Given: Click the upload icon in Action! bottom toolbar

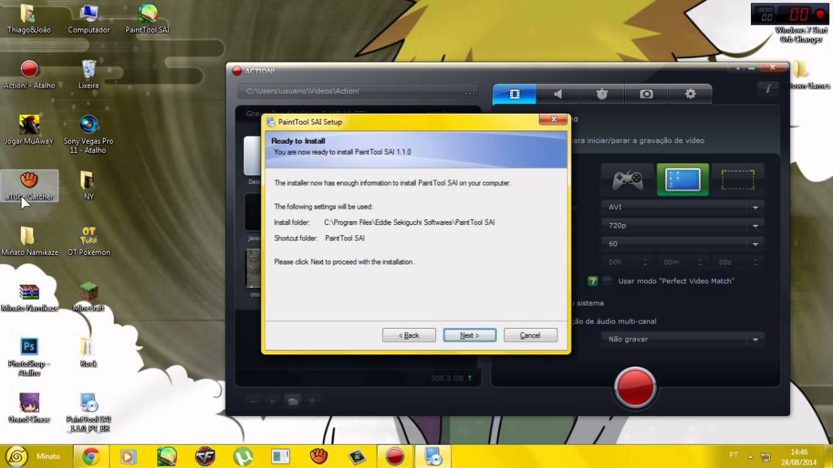Looking at the screenshot, I should (312, 401).
